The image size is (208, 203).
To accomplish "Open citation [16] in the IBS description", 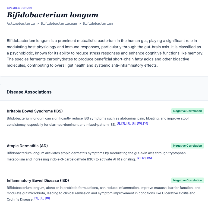I will pyautogui.click(x=146, y=124).
